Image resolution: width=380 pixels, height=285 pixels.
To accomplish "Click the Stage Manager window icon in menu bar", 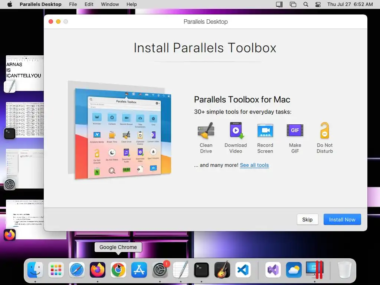I will (x=293, y=4).
